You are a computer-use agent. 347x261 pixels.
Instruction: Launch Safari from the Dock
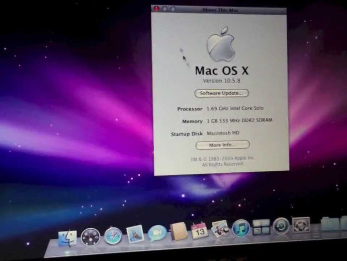pyautogui.click(x=113, y=236)
